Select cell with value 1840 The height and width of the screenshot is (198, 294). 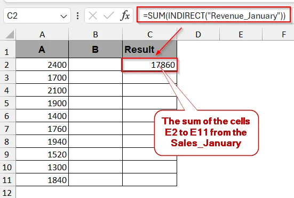click(x=42, y=180)
